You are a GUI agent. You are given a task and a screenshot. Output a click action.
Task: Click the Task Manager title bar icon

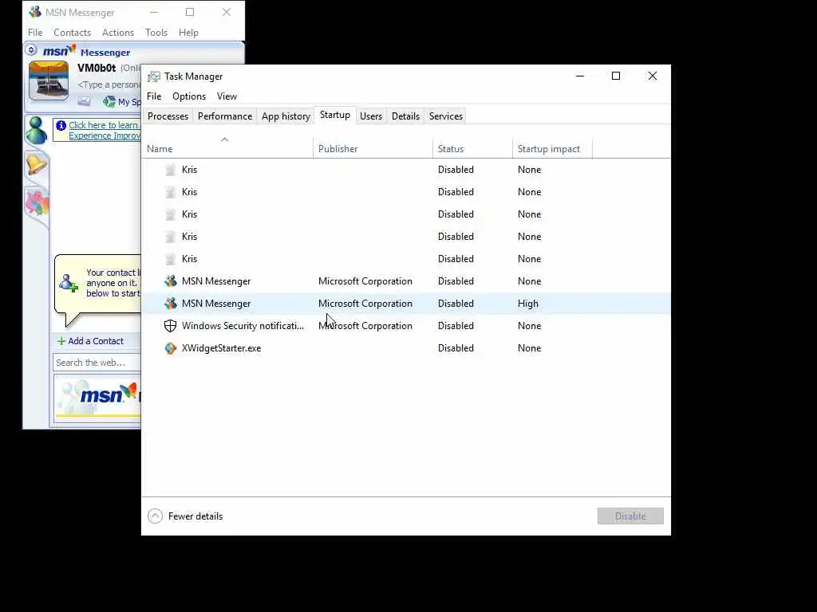[154, 76]
